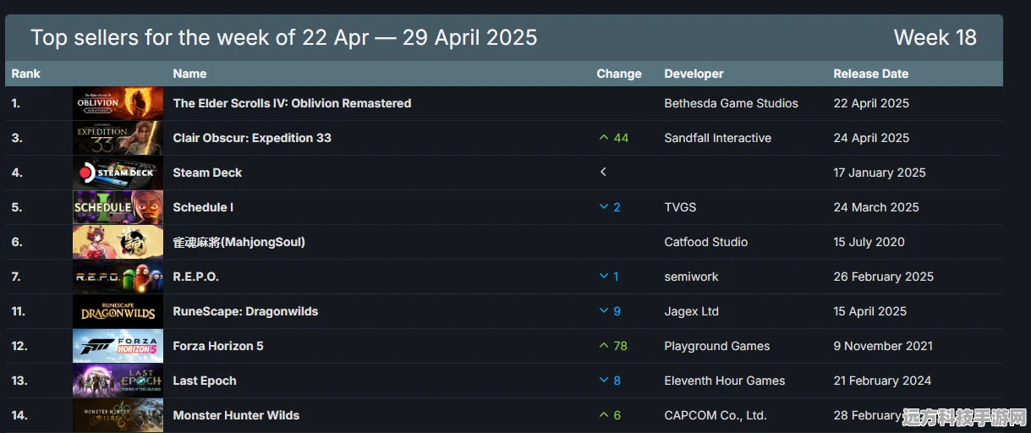Select developer TVGS
Image resolution: width=1031 pixels, height=433 pixels.
pos(680,207)
